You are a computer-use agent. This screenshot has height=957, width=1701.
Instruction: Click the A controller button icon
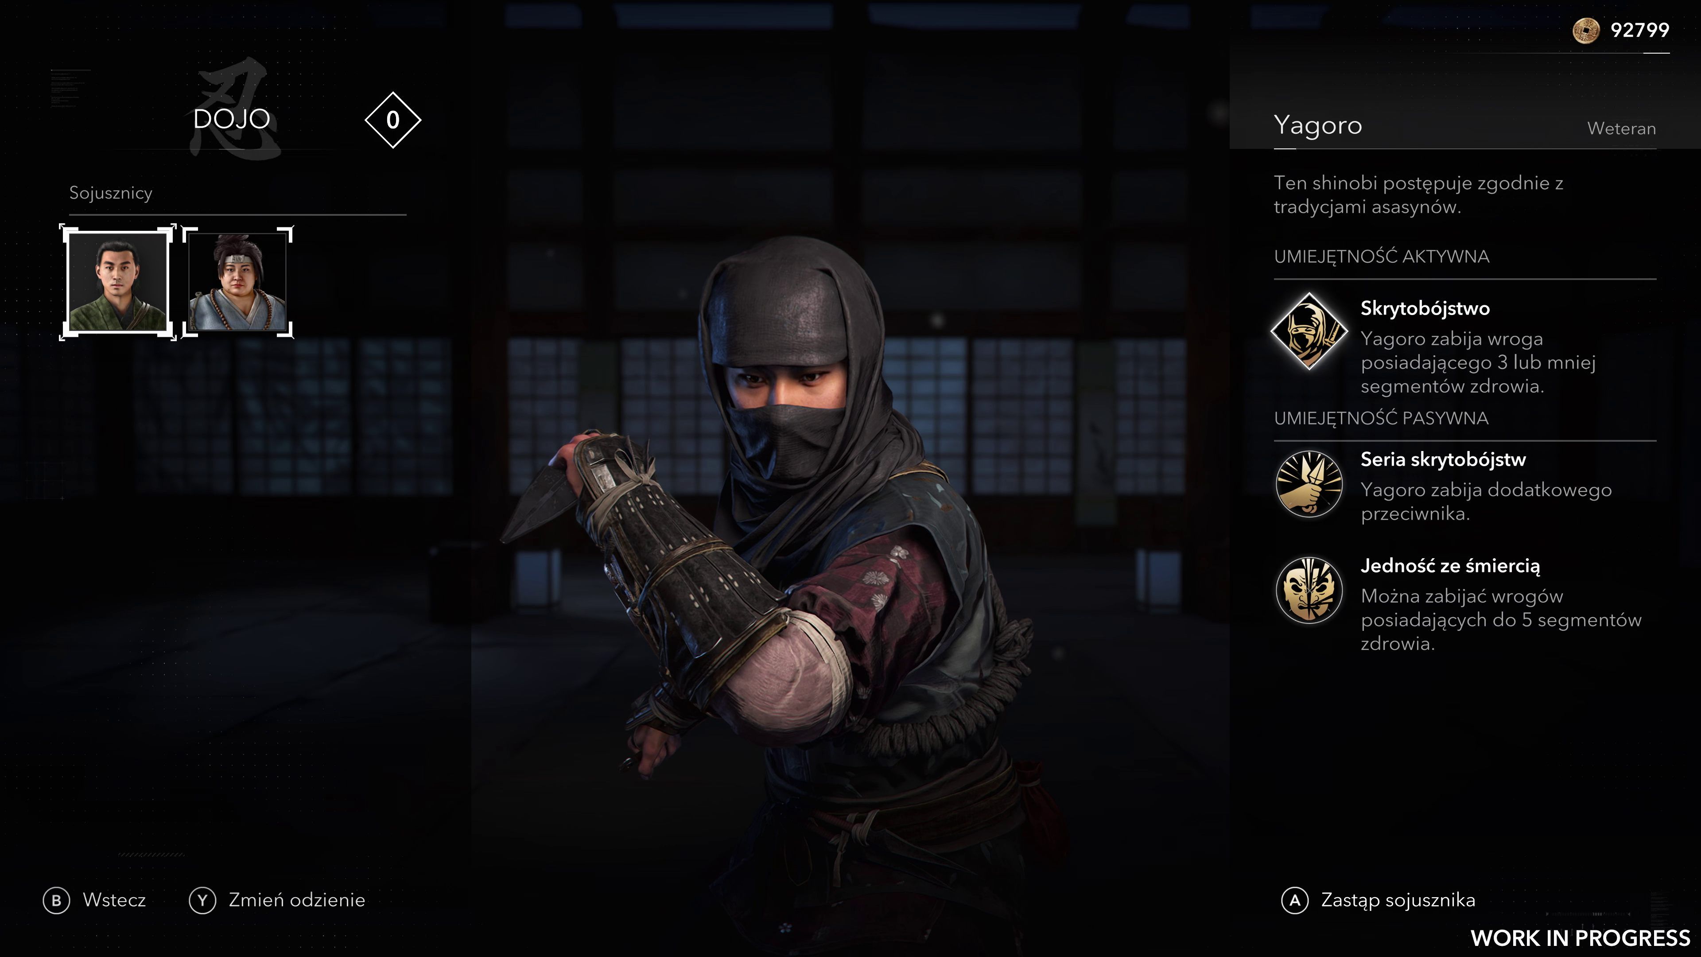[x=1295, y=900]
